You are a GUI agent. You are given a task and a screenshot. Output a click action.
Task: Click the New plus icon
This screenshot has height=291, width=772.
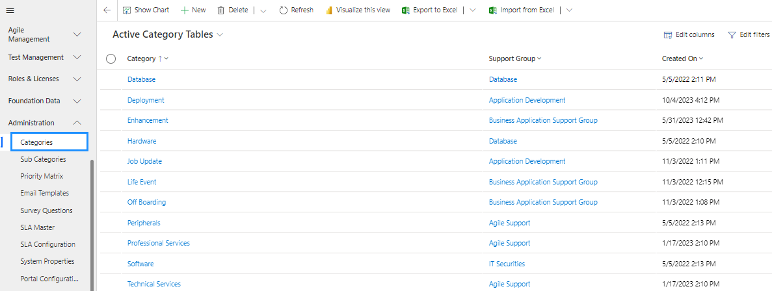185,10
